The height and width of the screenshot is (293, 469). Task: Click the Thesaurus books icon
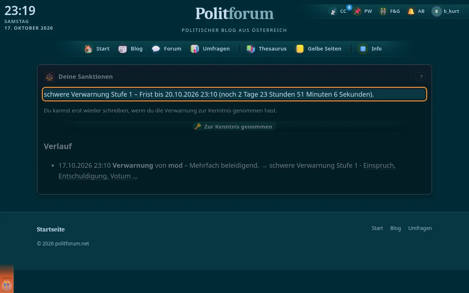(251, 49)
